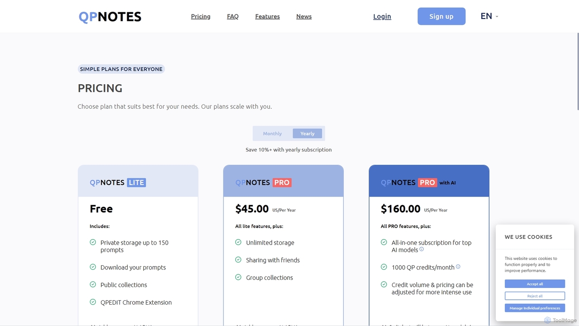Click the QPNOTES PRO with AI header

pos(429,181)
